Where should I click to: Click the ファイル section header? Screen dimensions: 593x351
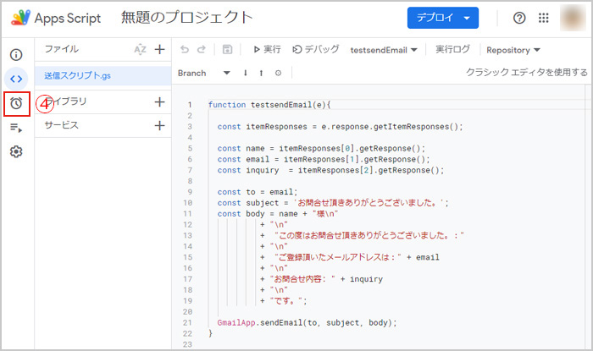click(x=61, y=49)
